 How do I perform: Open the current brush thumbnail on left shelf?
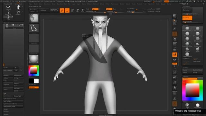[x=34, y=18]
